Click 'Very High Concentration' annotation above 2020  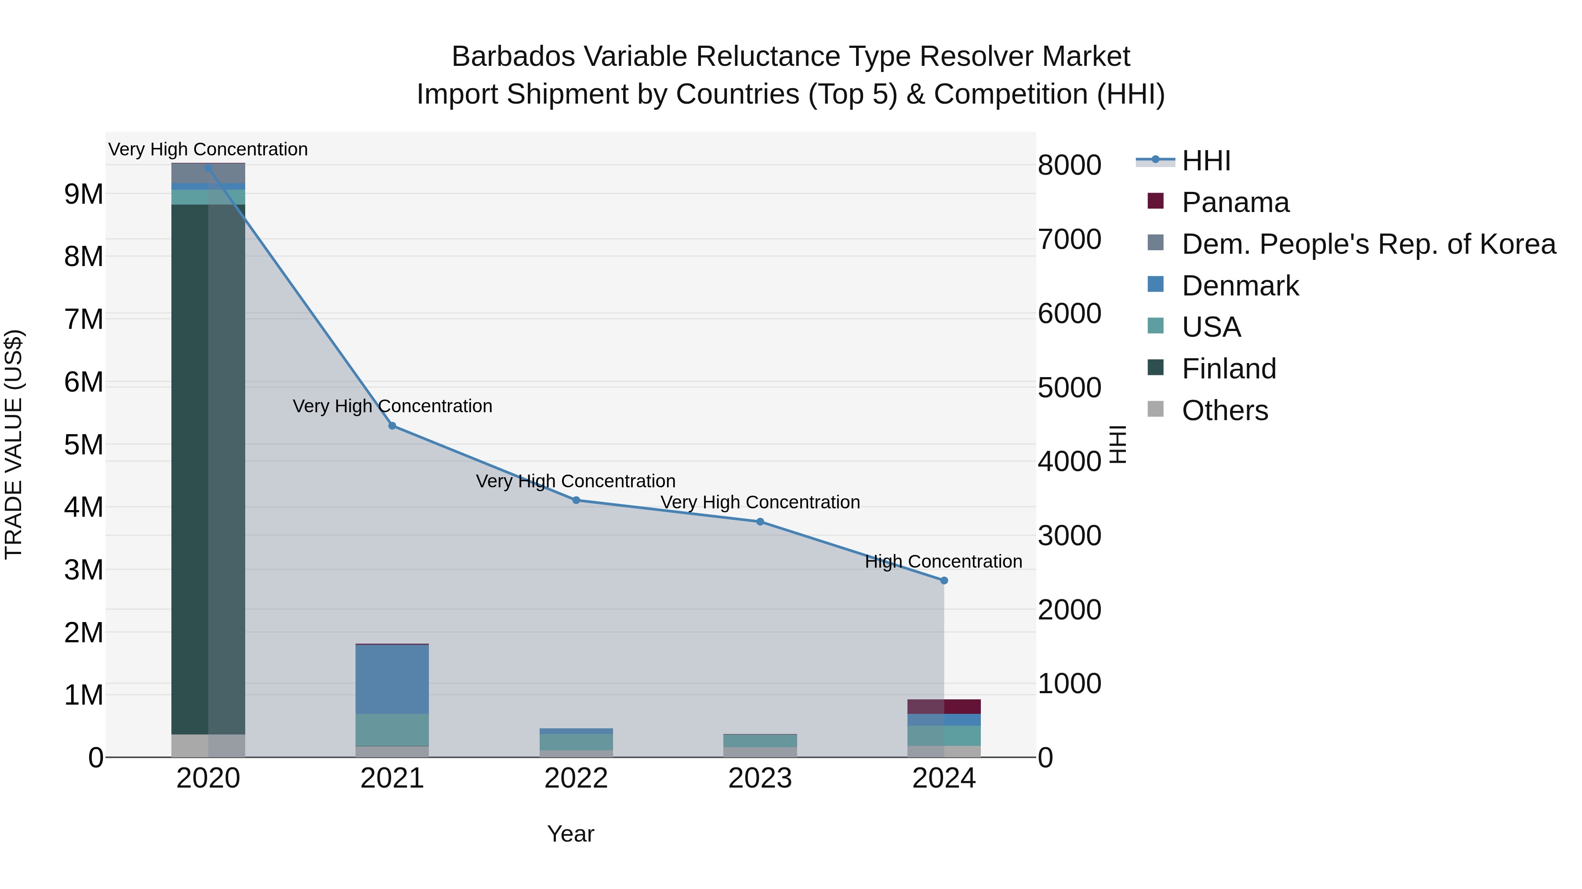click(x=208, y=149)
